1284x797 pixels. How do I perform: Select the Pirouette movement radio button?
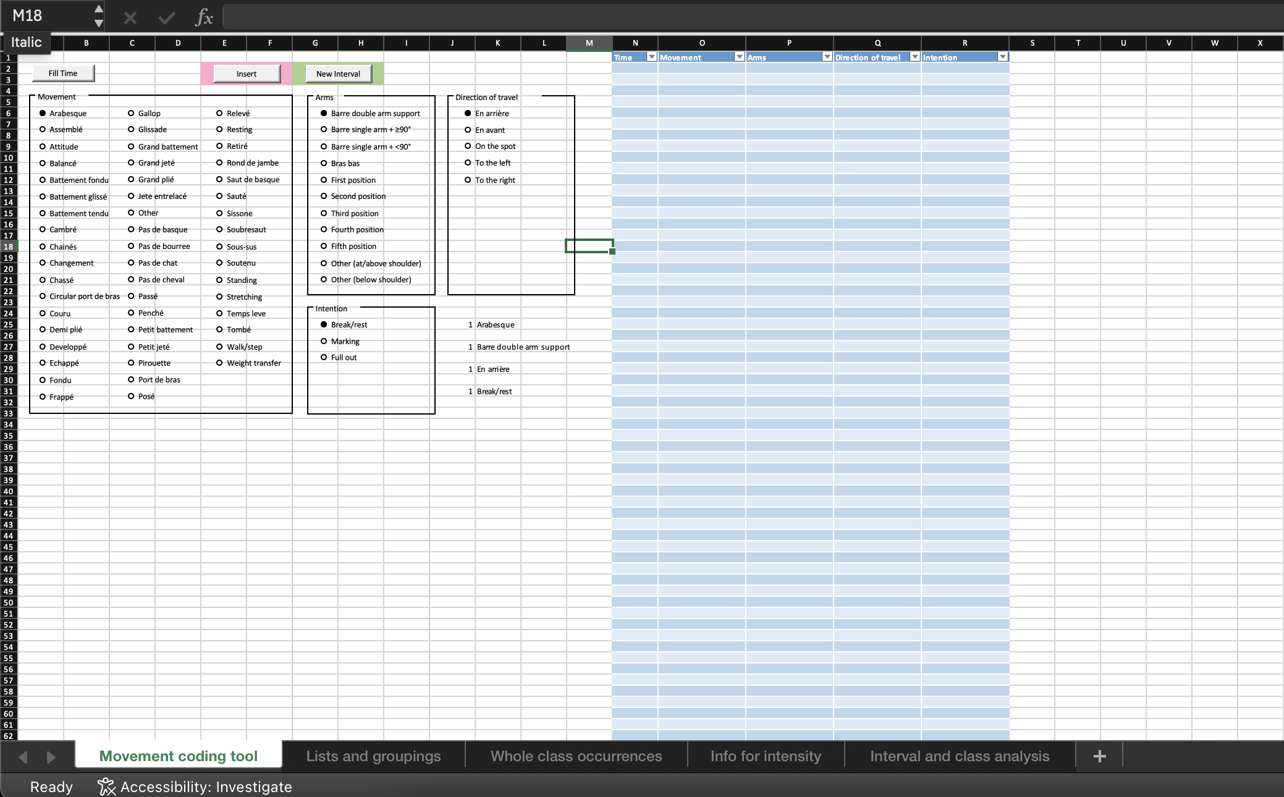click(x=131, y=363)
